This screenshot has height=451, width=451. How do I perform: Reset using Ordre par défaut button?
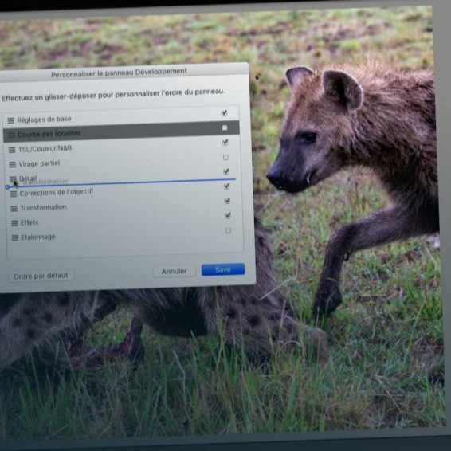[41, 276]
